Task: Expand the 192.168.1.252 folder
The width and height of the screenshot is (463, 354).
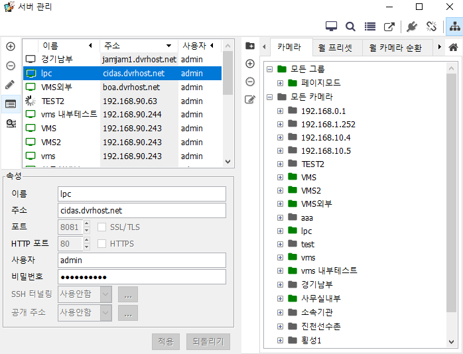Action: click(x=280, y=124)
